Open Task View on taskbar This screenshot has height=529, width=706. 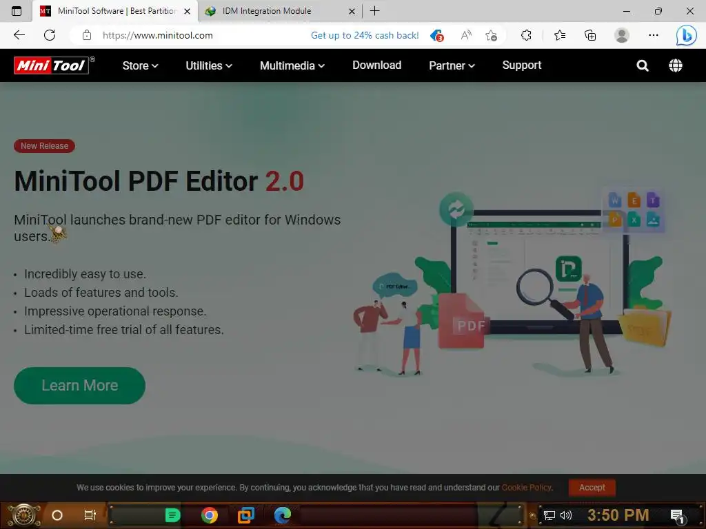(90, 515)
